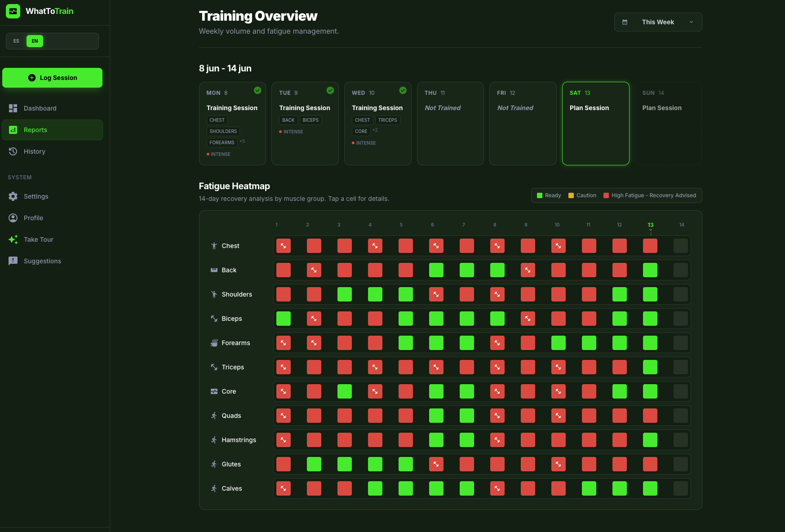Viewport: 785px width, 532px height.
Task: Click the calendar icon beside This Week
Action: tap(625, 22)
